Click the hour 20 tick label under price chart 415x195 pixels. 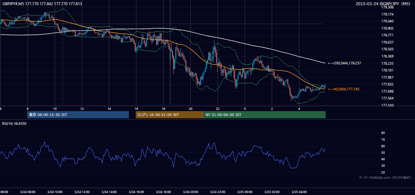tap(191, 109)
